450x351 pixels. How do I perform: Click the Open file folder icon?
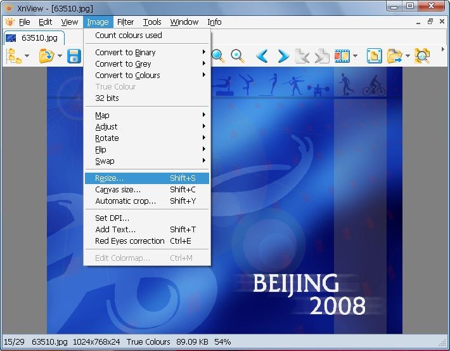46,56
